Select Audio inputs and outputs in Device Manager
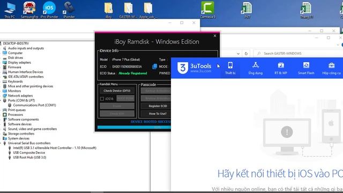The height and width of the screenshot is (193, 343). click(x=26, y=48)
